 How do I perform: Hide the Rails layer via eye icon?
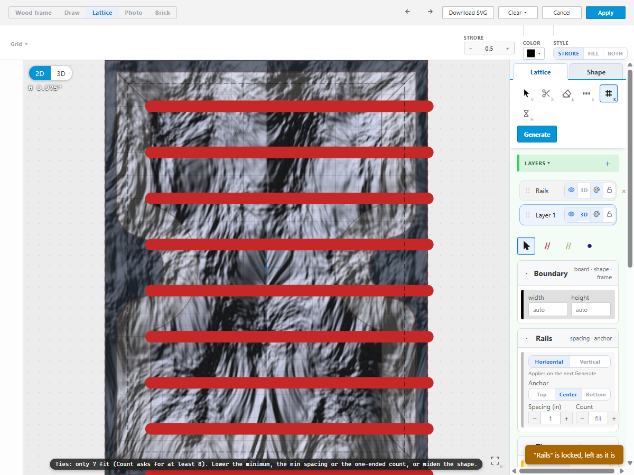(571, 191)
